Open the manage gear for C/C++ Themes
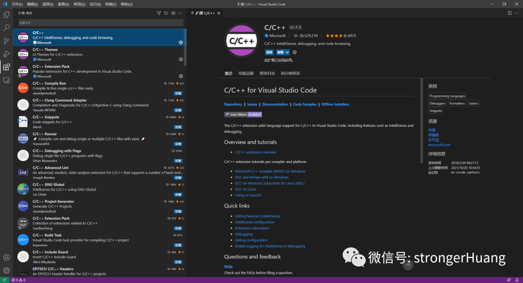Viewport: 523px width, 283px height. (x=181, y=60)
